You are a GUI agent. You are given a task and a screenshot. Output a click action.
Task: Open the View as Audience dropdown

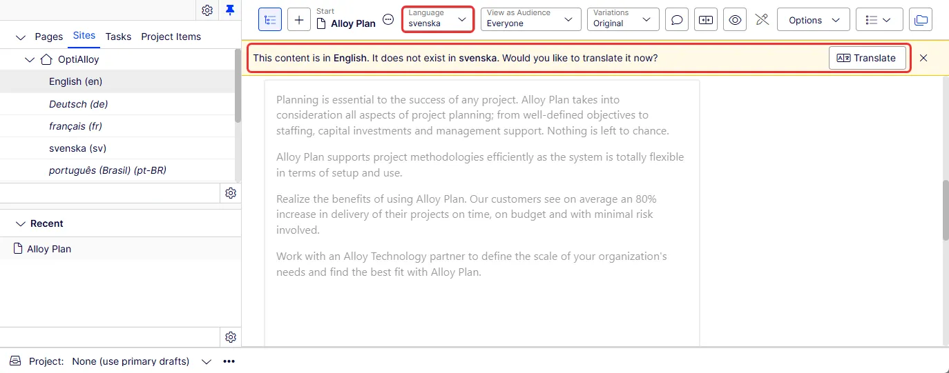(x=530, y=19)
